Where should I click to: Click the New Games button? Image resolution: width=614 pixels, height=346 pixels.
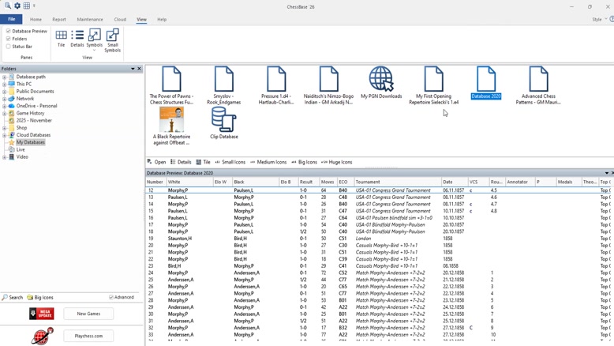click(x=88, y=314)
